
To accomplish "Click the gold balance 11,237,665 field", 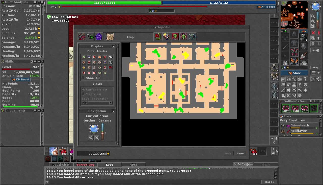I will click(93, 154).
